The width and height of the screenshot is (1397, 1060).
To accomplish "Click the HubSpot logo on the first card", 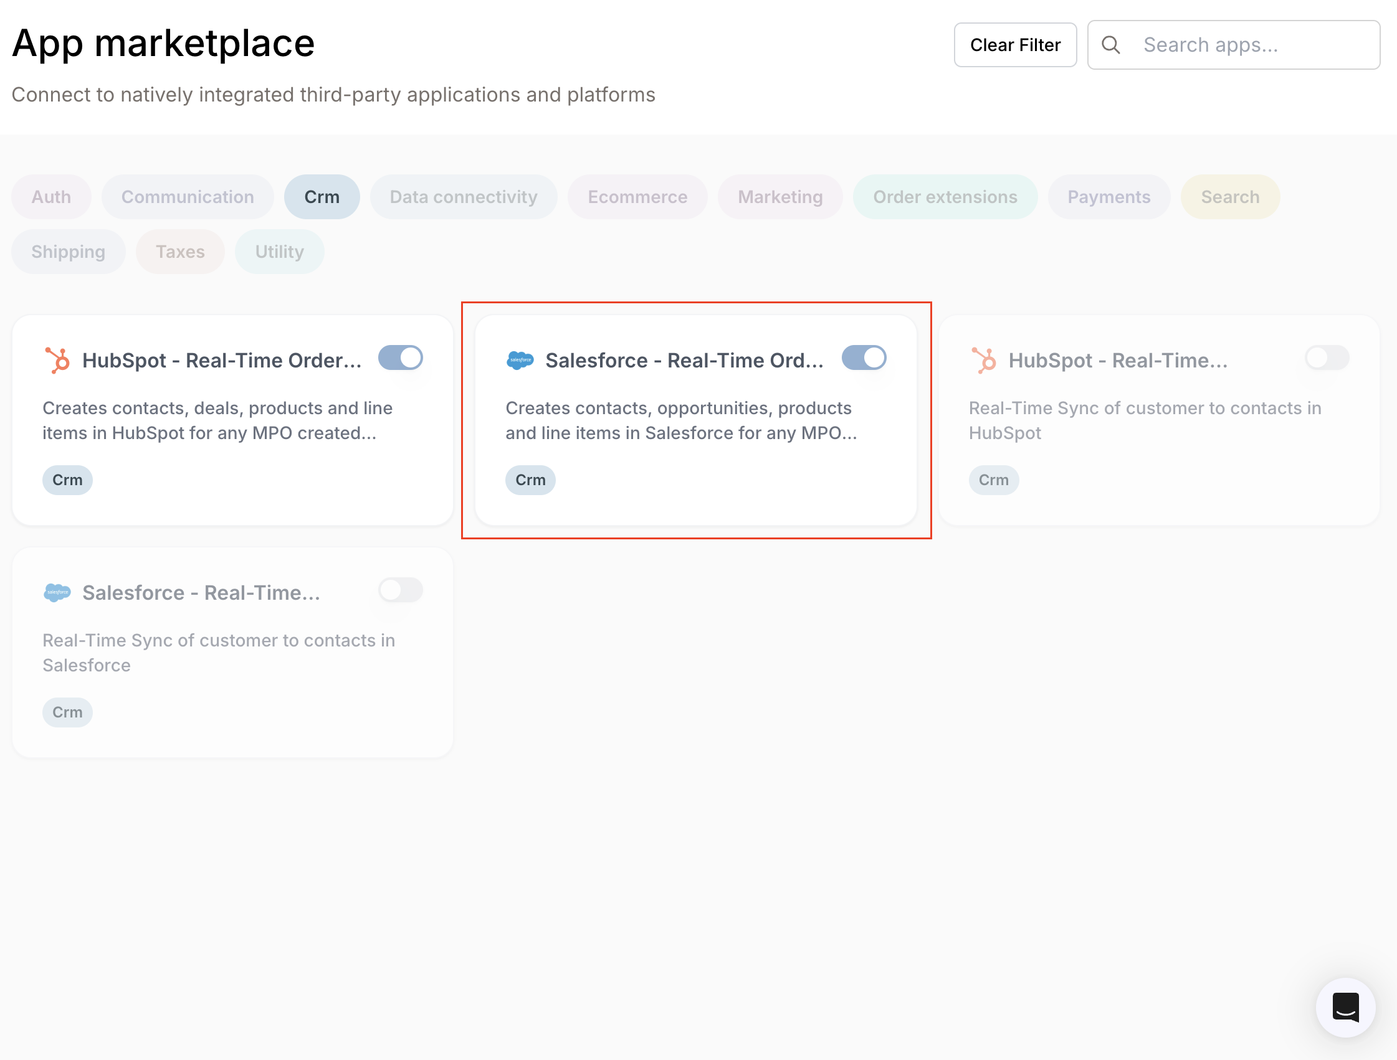I will (x=59, y=359).
